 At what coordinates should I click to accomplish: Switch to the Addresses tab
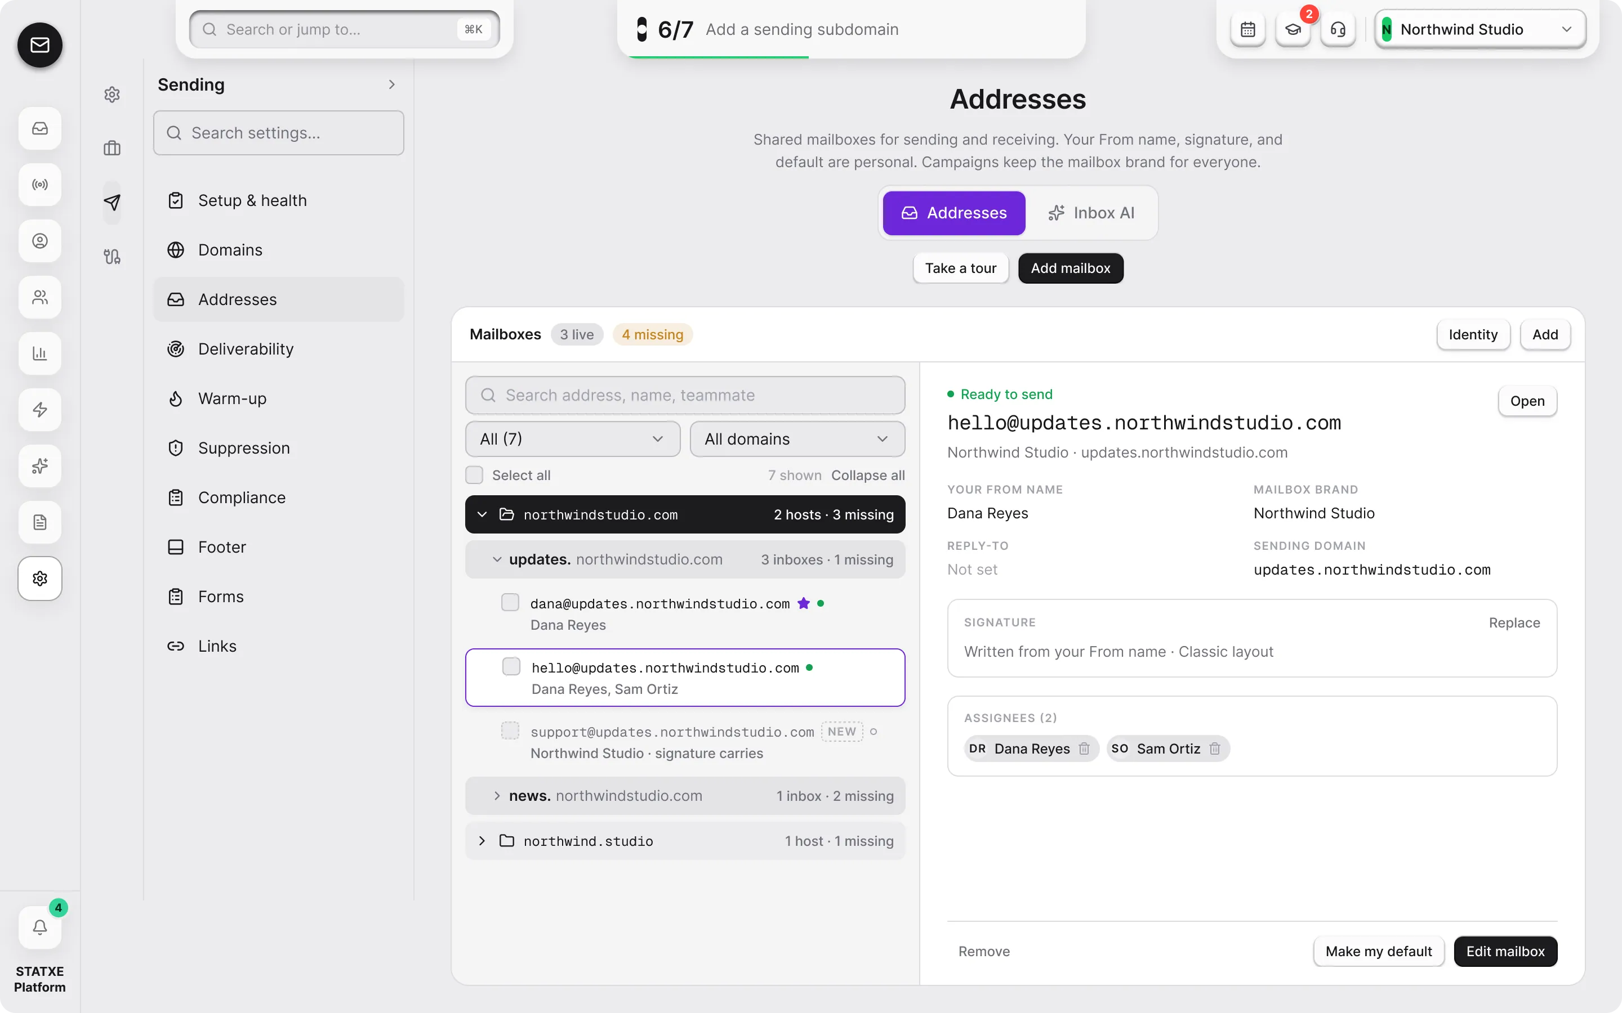[x=953, y=213]
